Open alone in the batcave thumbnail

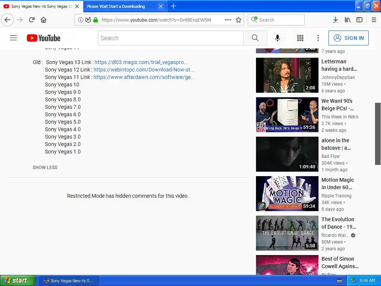287,154
